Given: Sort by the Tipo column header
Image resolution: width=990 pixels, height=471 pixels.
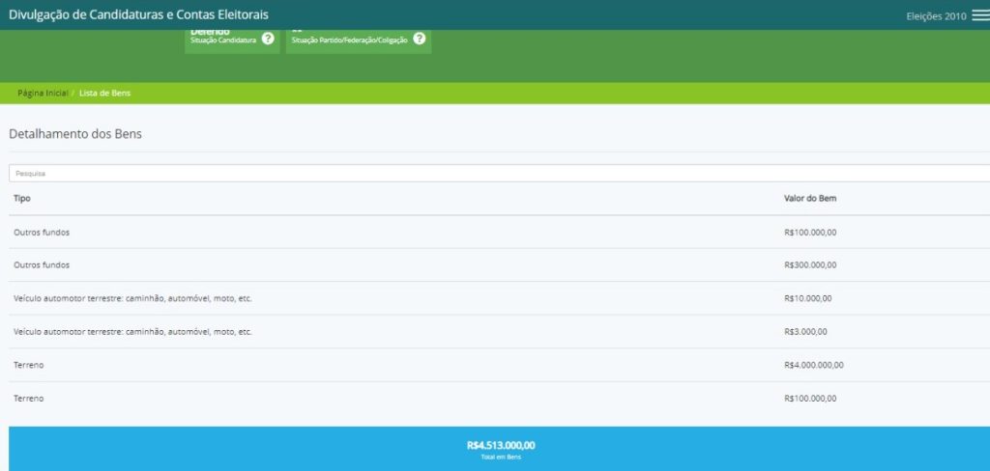Looking at the screenshot, I should click(x=22, y=198).
